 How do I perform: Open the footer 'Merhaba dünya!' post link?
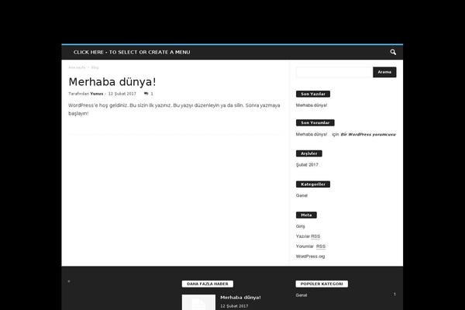tap(240, 298)
